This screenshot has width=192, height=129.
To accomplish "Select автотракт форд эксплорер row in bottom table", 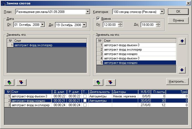I will click(96, 105).
